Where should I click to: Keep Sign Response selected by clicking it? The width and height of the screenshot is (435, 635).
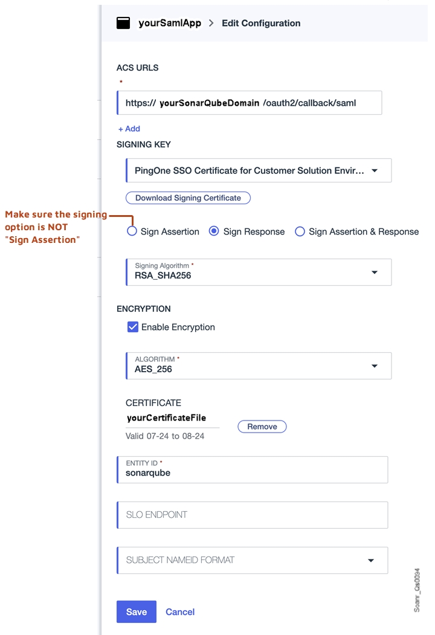click(214, 231)
